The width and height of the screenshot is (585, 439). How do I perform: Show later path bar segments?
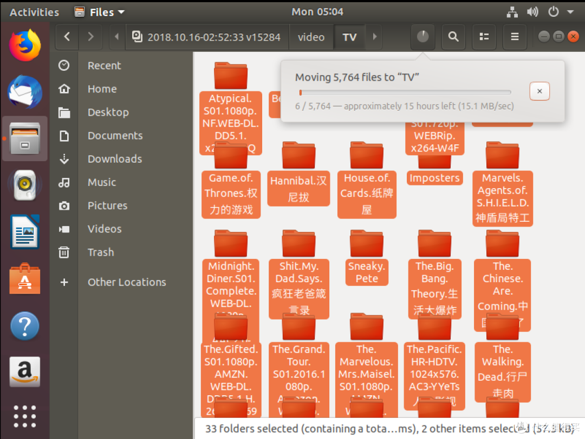coord(375,36)
